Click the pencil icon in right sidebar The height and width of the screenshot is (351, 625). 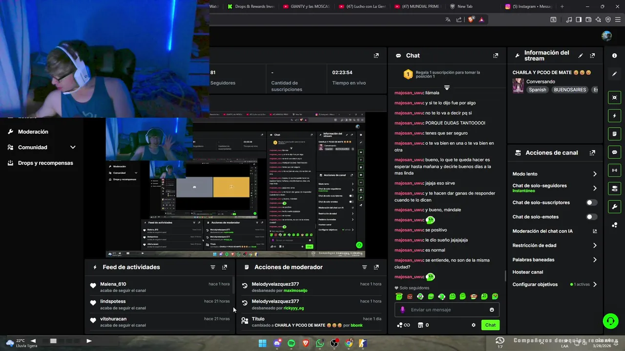point(614,74)
